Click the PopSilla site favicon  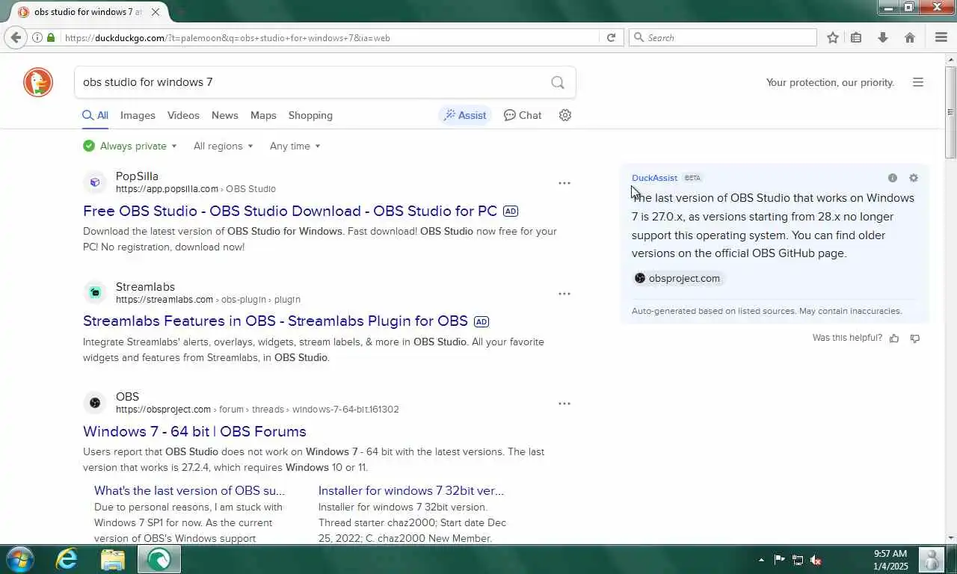point(95,182)
